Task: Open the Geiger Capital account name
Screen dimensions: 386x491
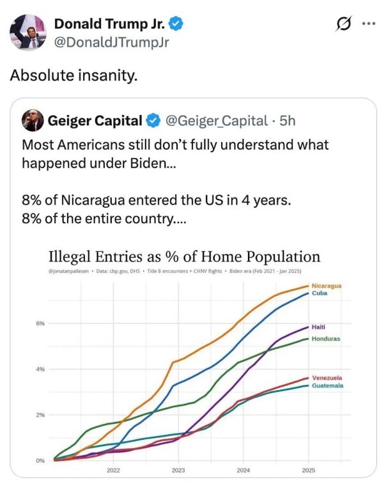Action: click(x=95, y=120)
